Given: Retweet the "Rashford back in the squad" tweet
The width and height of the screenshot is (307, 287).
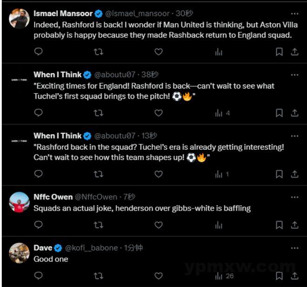Looking at the screenshot, I should coord(99,174).
